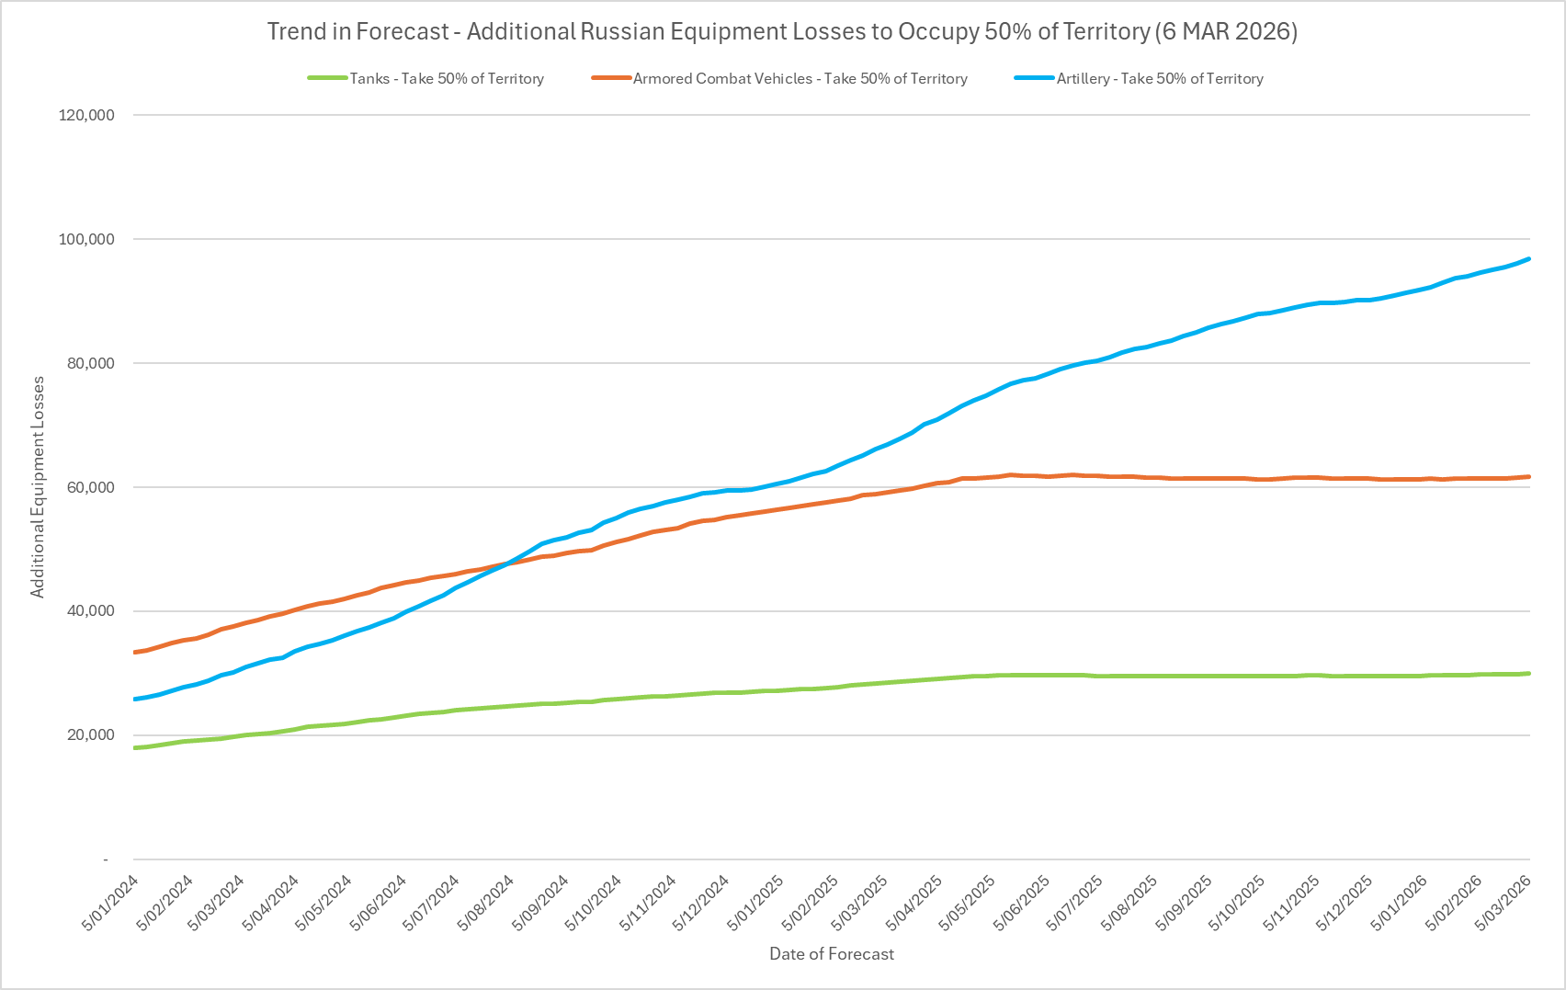The height and width of the screenshot is (990, 1566).
Task: Select the 'Additional Equipment Losses' vertical axis title
Action: pyautogui.click(x=38, y=487)
